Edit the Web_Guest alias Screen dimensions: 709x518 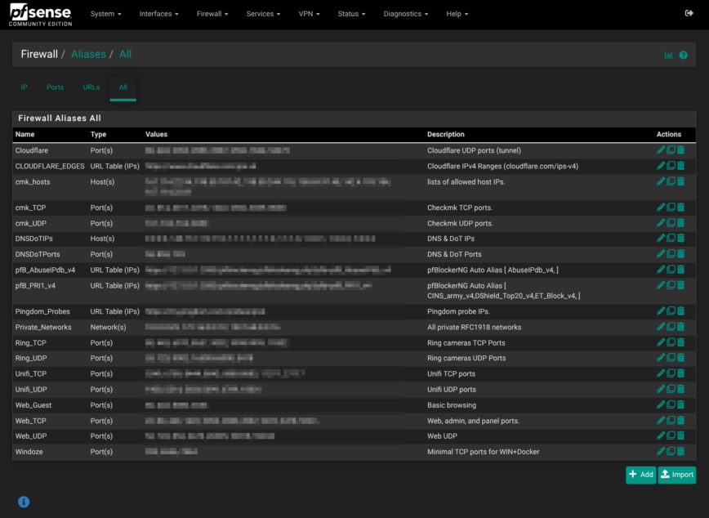[x=661, y=404]
